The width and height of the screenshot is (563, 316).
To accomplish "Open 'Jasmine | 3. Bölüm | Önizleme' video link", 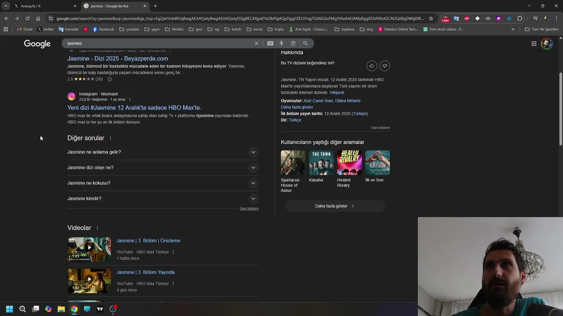I will (x=148, y=241).
